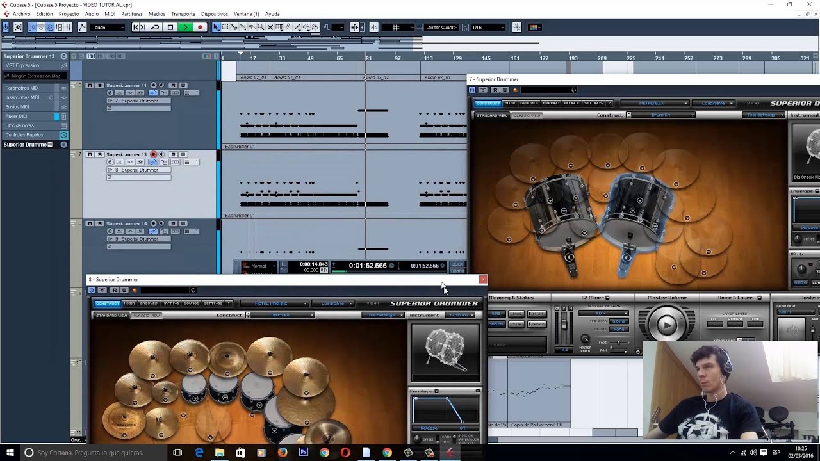Disable record arm on Superior Drummer 13 track

[153, 154]
